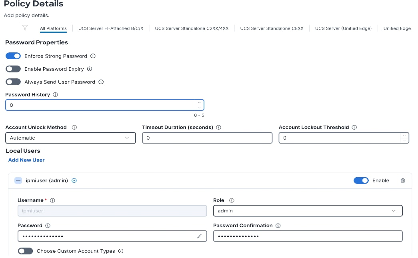Open the Role dropdown showing admin
The image size is (418, 258).
308,211
